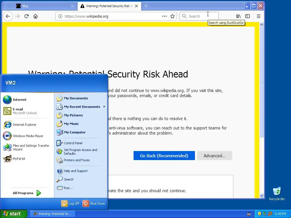Click the Start button
Screen dimensions: 291x218
pyautogui.click(x=14, y=214)
